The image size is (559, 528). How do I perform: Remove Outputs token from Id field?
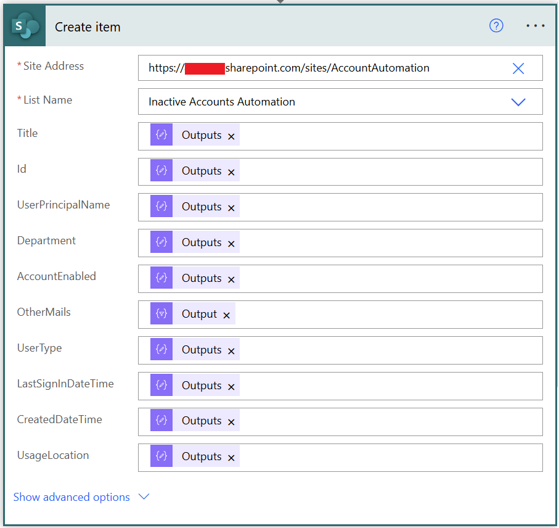[x=231, y=172]
